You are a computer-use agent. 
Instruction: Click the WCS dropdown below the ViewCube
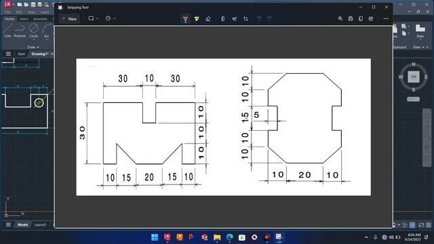pyautogui.click(x=413, y=99)
